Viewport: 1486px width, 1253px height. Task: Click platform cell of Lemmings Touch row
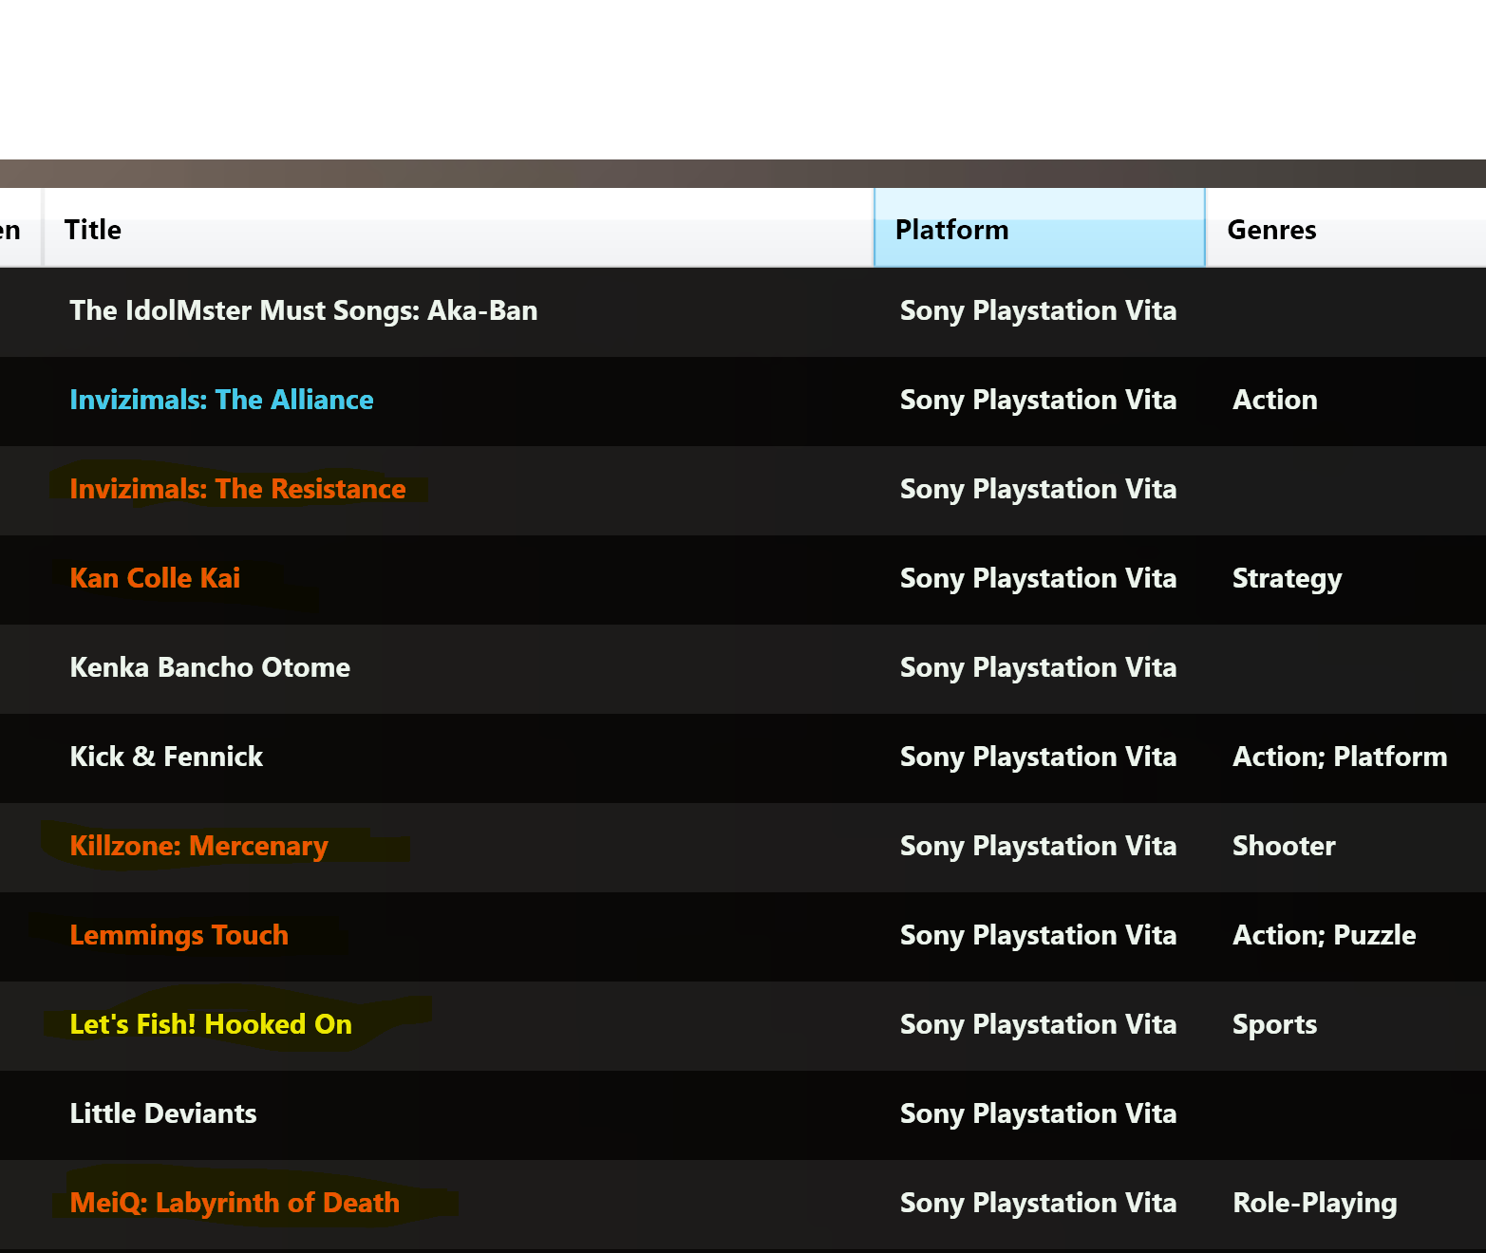(1038, 936)
